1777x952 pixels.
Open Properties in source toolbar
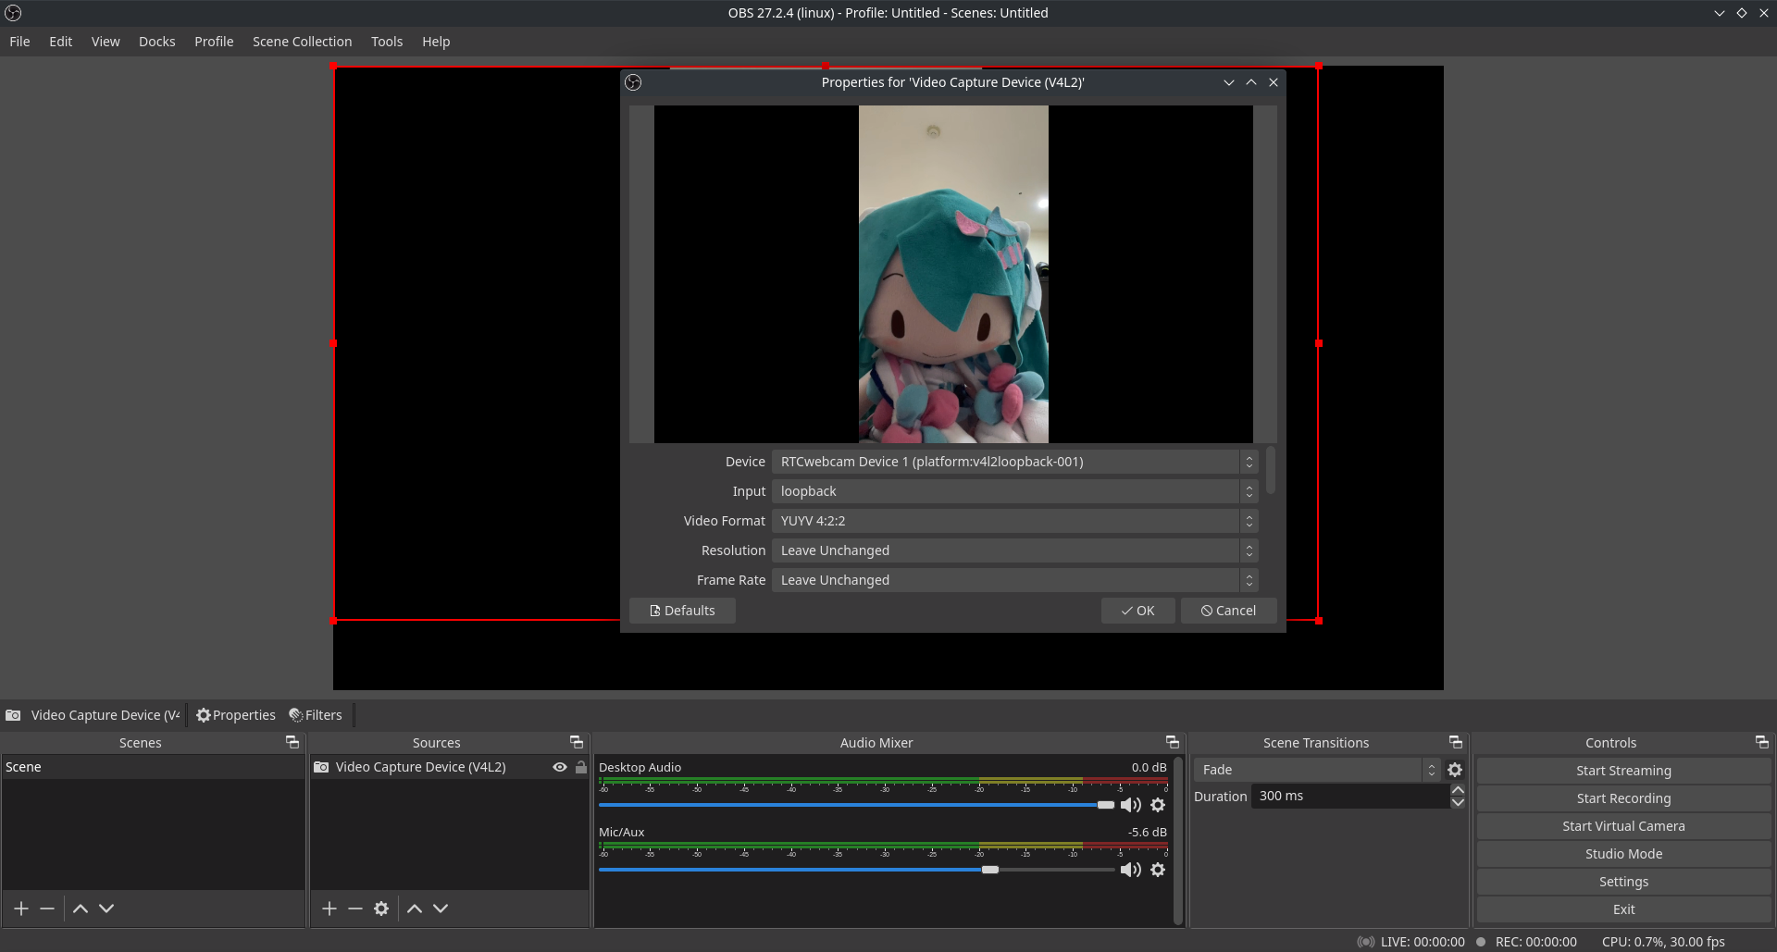pos(236,715)
